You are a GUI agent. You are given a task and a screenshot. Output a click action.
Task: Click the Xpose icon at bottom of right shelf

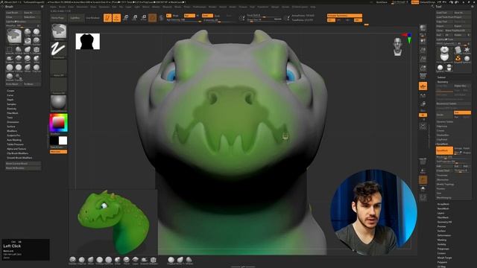pos(423,198)
